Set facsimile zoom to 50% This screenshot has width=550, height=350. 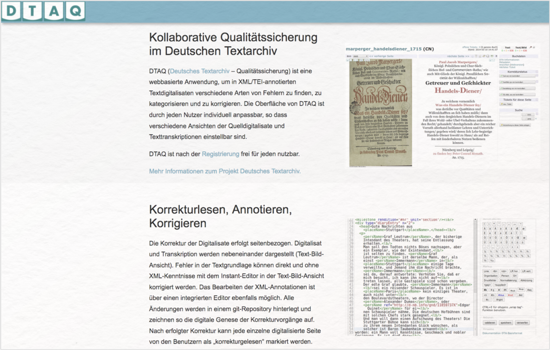click(367, 60)
